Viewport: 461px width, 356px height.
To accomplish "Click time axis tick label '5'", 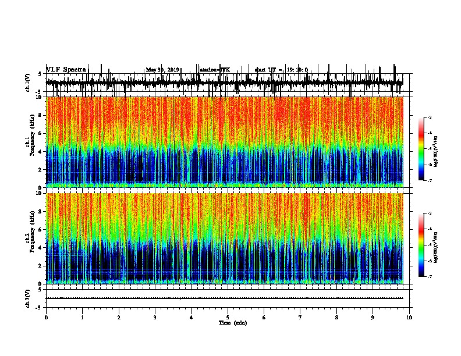I will tap(228, 318).
